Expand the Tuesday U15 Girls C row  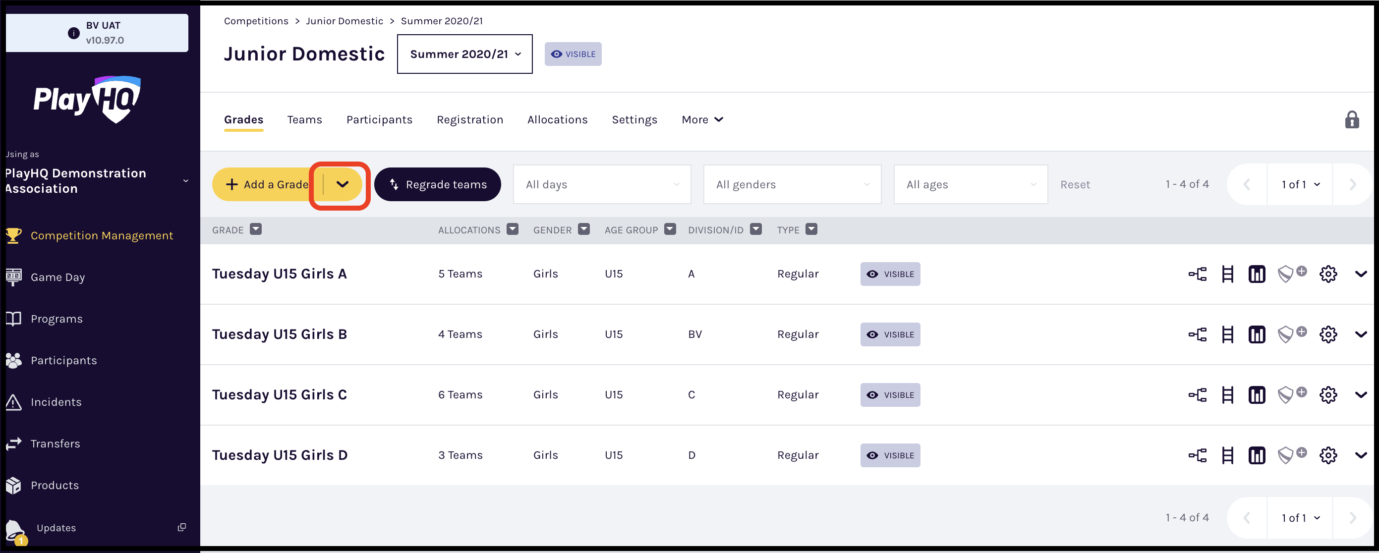tap(1361, 395)
